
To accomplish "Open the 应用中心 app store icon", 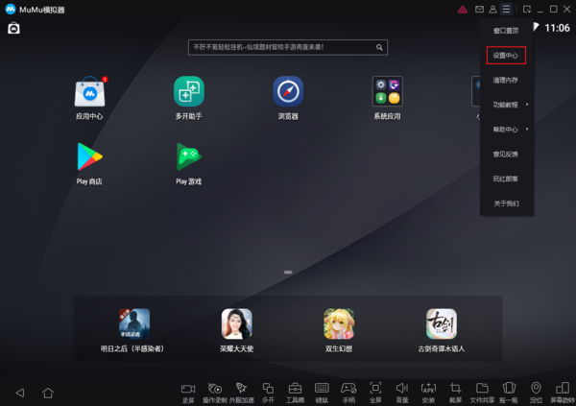I will [89, 94].
